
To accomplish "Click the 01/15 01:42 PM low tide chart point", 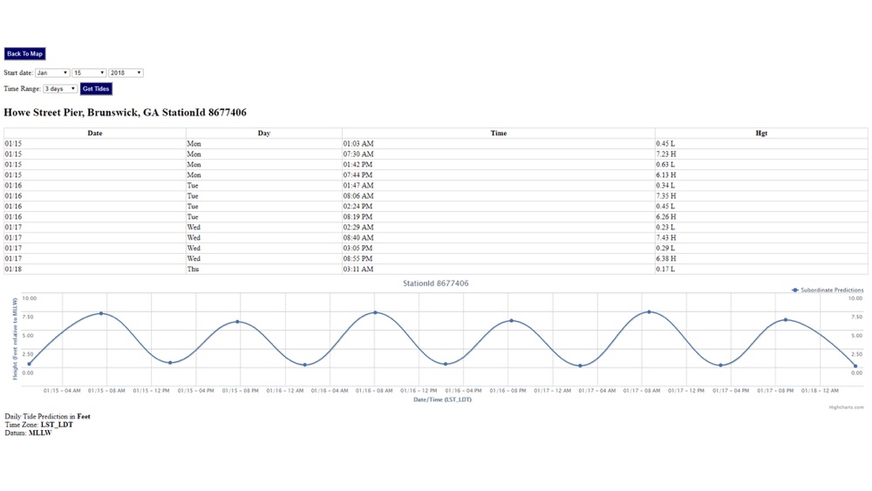I will (x=170, y=363).
